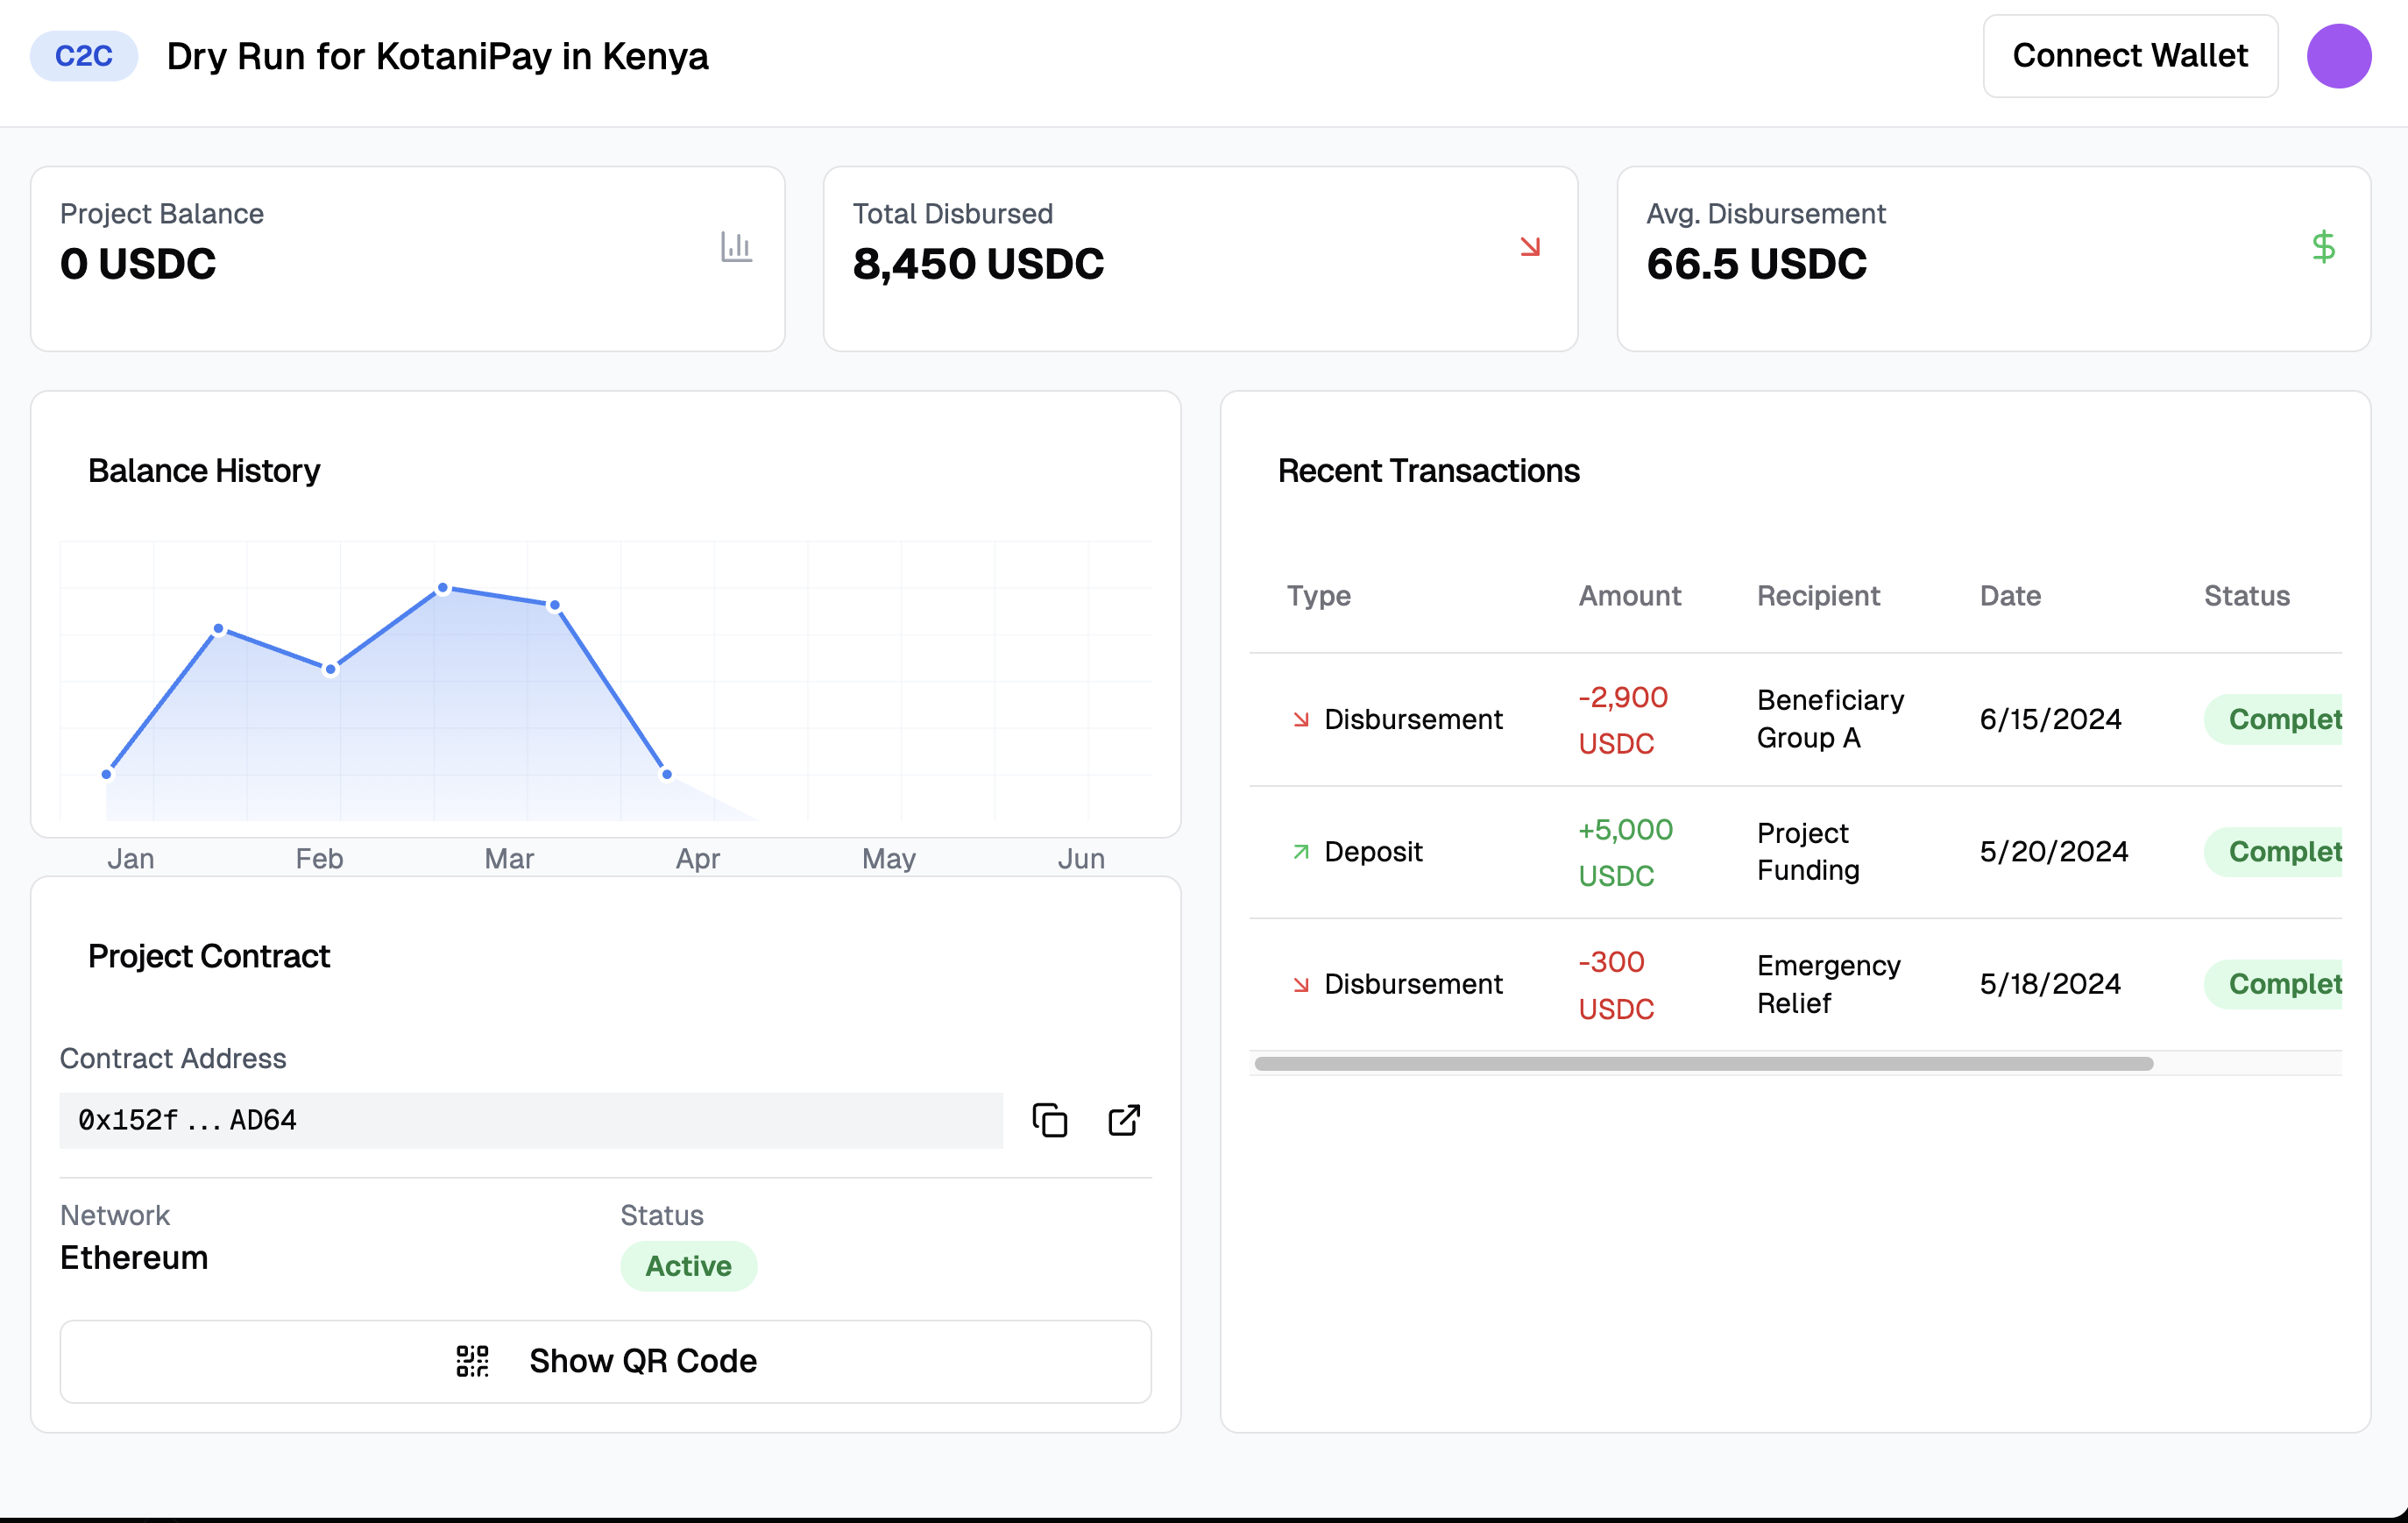Click the status badge in the Deposit row
The height and width of the screenshot is (1523, 2408).
tap(2272, 852)
